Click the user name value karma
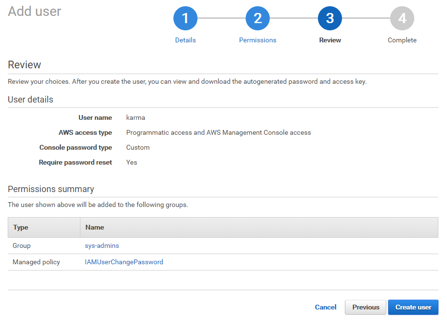 coord(135,117)
